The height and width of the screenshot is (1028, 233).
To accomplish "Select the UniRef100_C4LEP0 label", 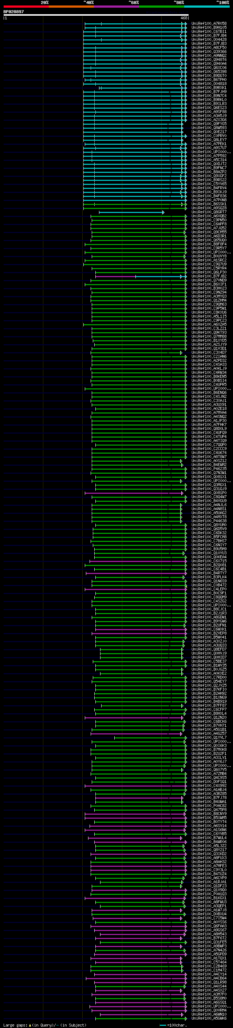I will point(209,589).
